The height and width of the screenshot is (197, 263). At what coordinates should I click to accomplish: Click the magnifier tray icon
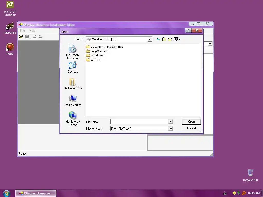(244, 193)
